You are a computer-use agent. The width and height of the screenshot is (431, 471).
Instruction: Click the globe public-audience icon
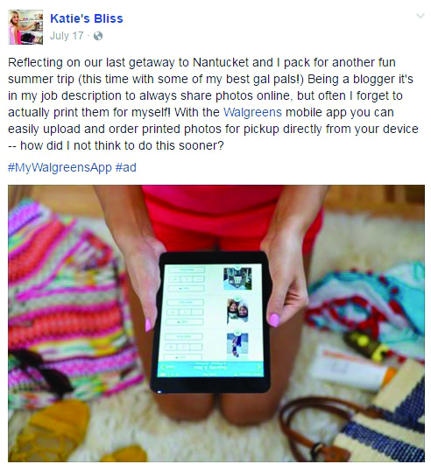click(98, 36)
